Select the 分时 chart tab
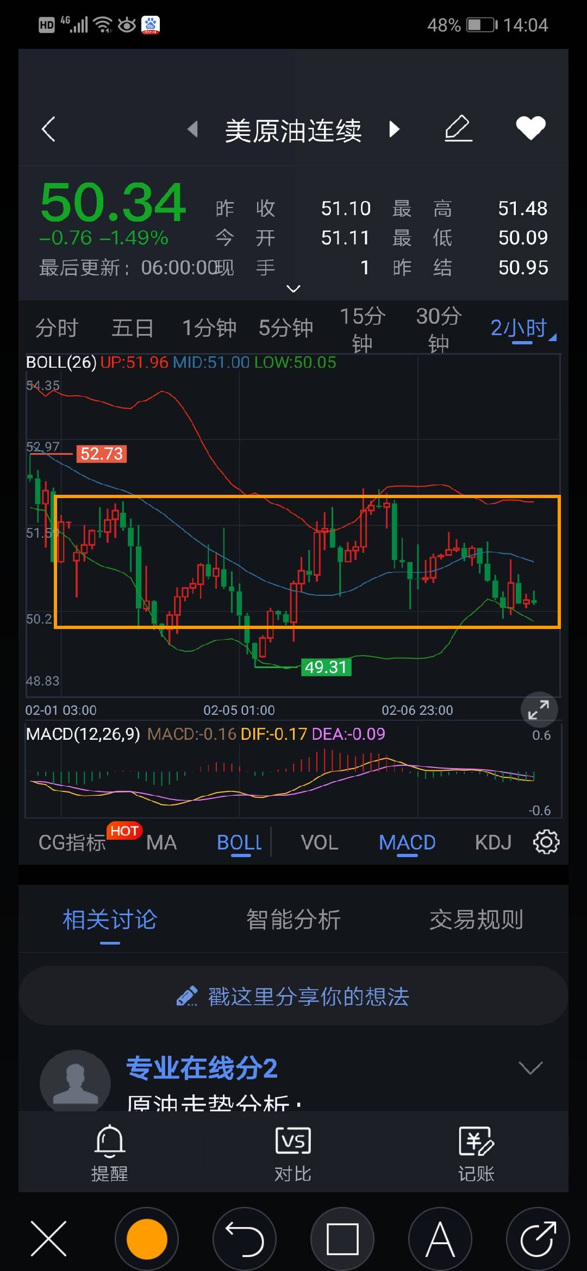This screenshot has width=587, height=1271. pyautogui.click(x=57, y=328)
